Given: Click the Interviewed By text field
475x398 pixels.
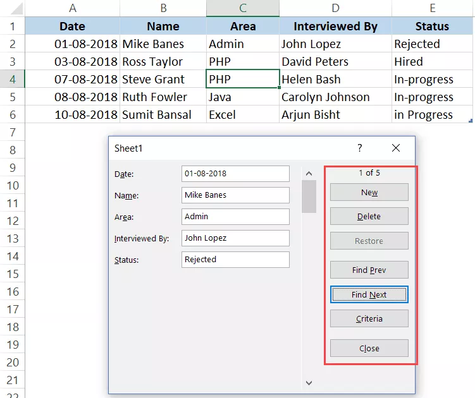Looking at the screenshot, I should [x=235, y=238].
